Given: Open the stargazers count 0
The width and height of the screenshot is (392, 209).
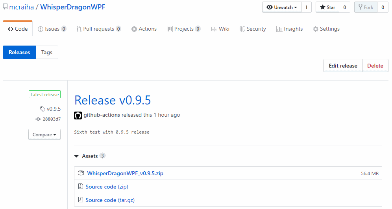Looking at the screenshot, I should [344, 7].
